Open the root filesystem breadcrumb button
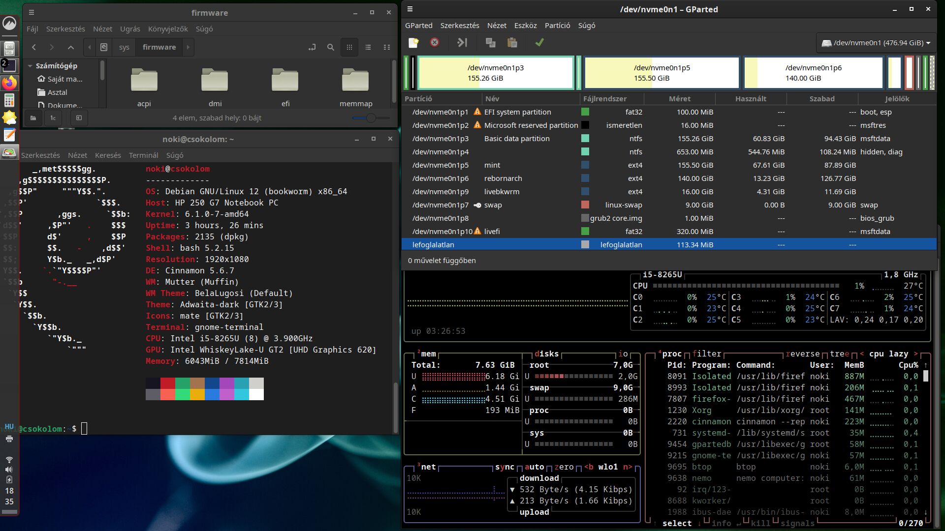The height and width of the screenshot is (531, 945). pyautogui.click(x=104, y=47)
